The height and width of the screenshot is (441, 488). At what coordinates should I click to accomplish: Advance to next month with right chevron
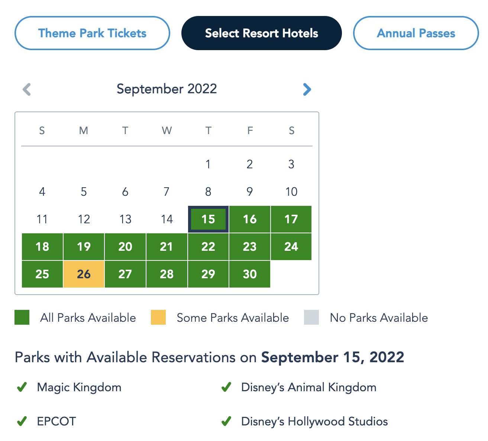click(307, 89)
